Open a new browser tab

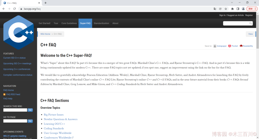(46, 3)
